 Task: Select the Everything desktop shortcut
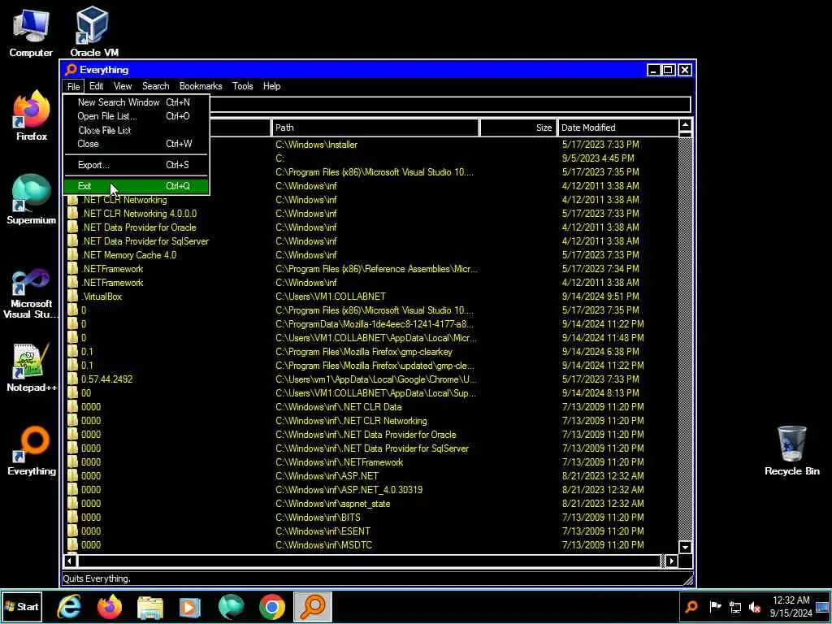click(32, 450)
